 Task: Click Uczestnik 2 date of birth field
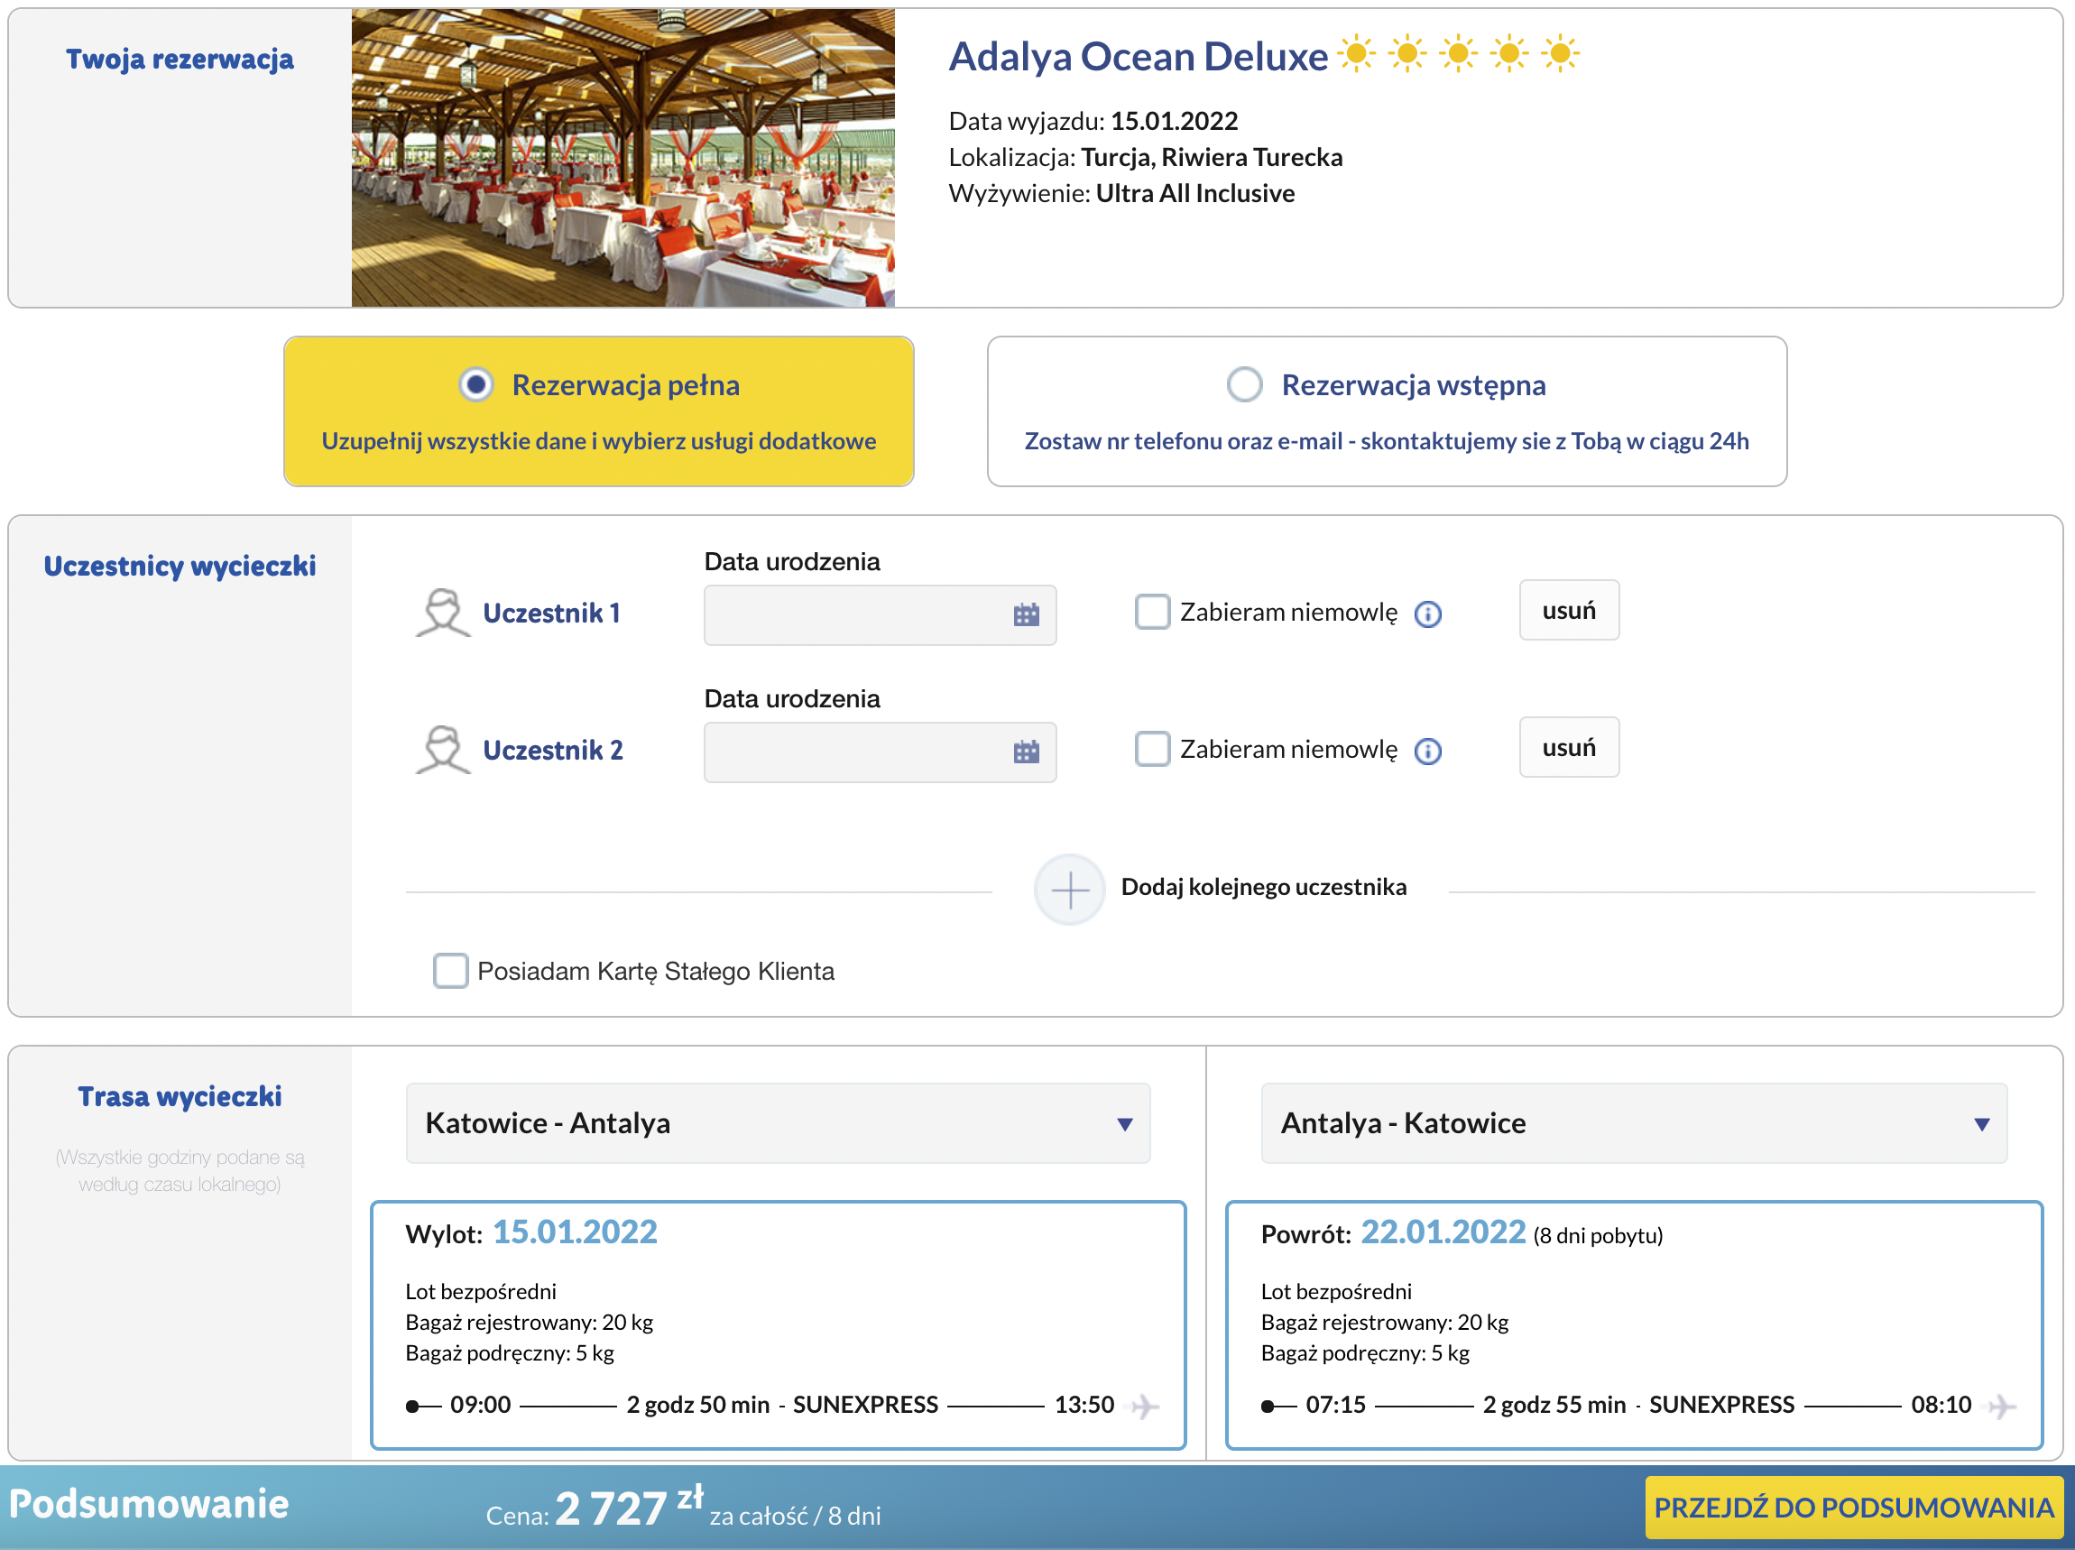click(x=880, y=752)
